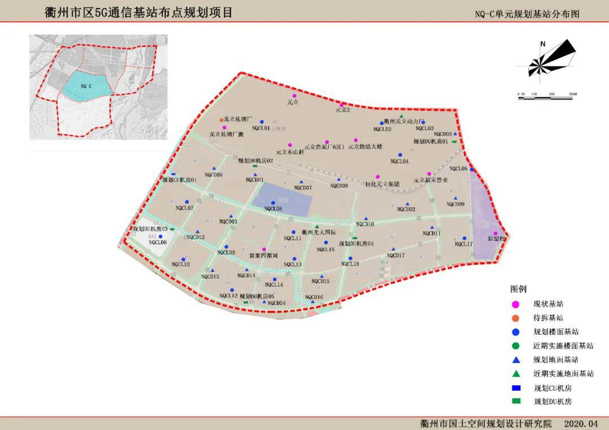609x430 pixels.
Task: Click the title 衢州市区5G通信基站布点规划项目
Action: 139,12
